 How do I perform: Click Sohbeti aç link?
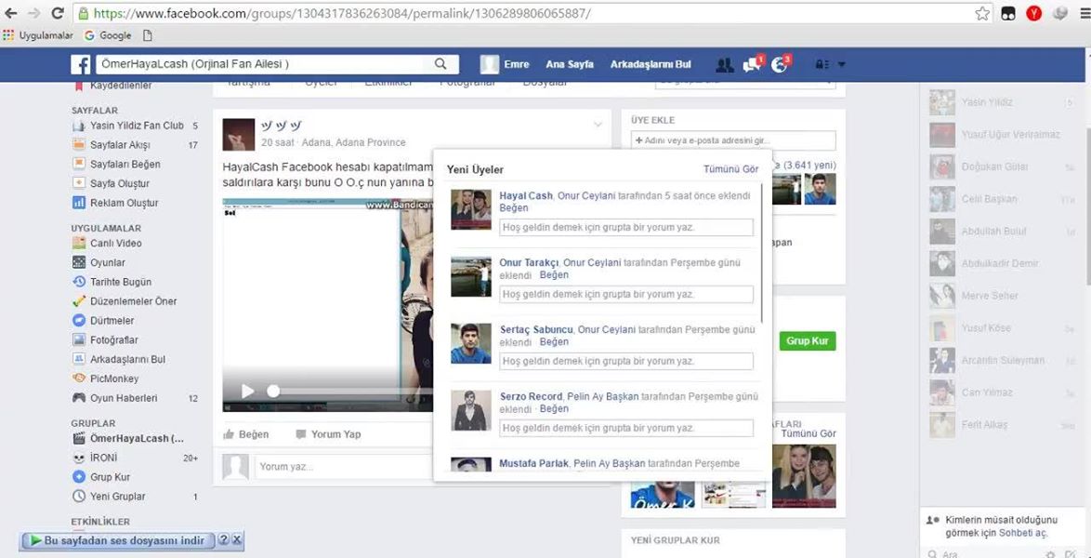pyautogui.click(x=1023, y=533)
